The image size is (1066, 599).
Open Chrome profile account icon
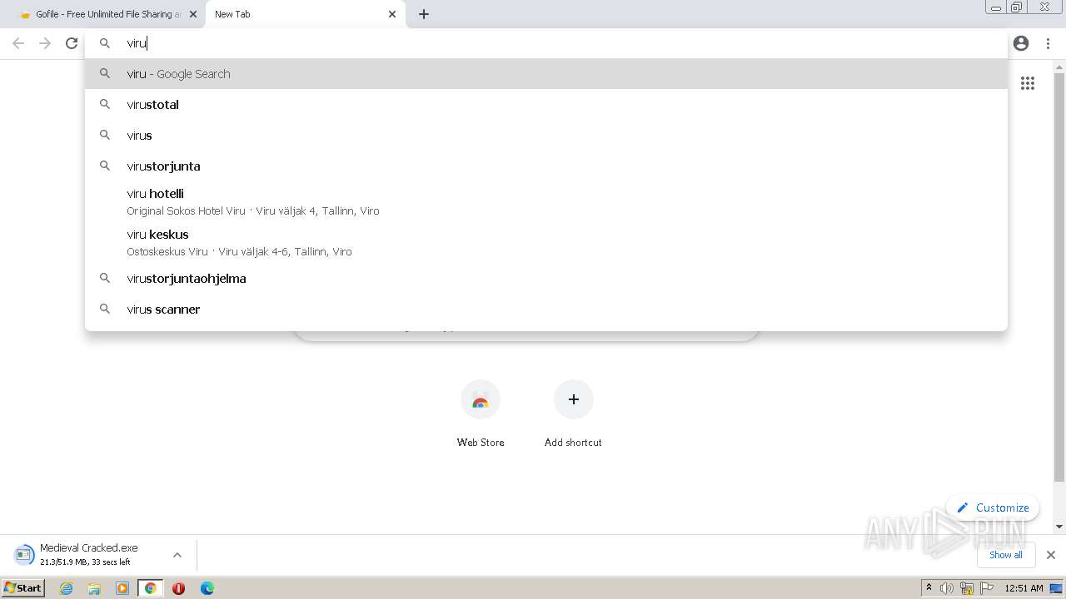[x=1021, y=43]
